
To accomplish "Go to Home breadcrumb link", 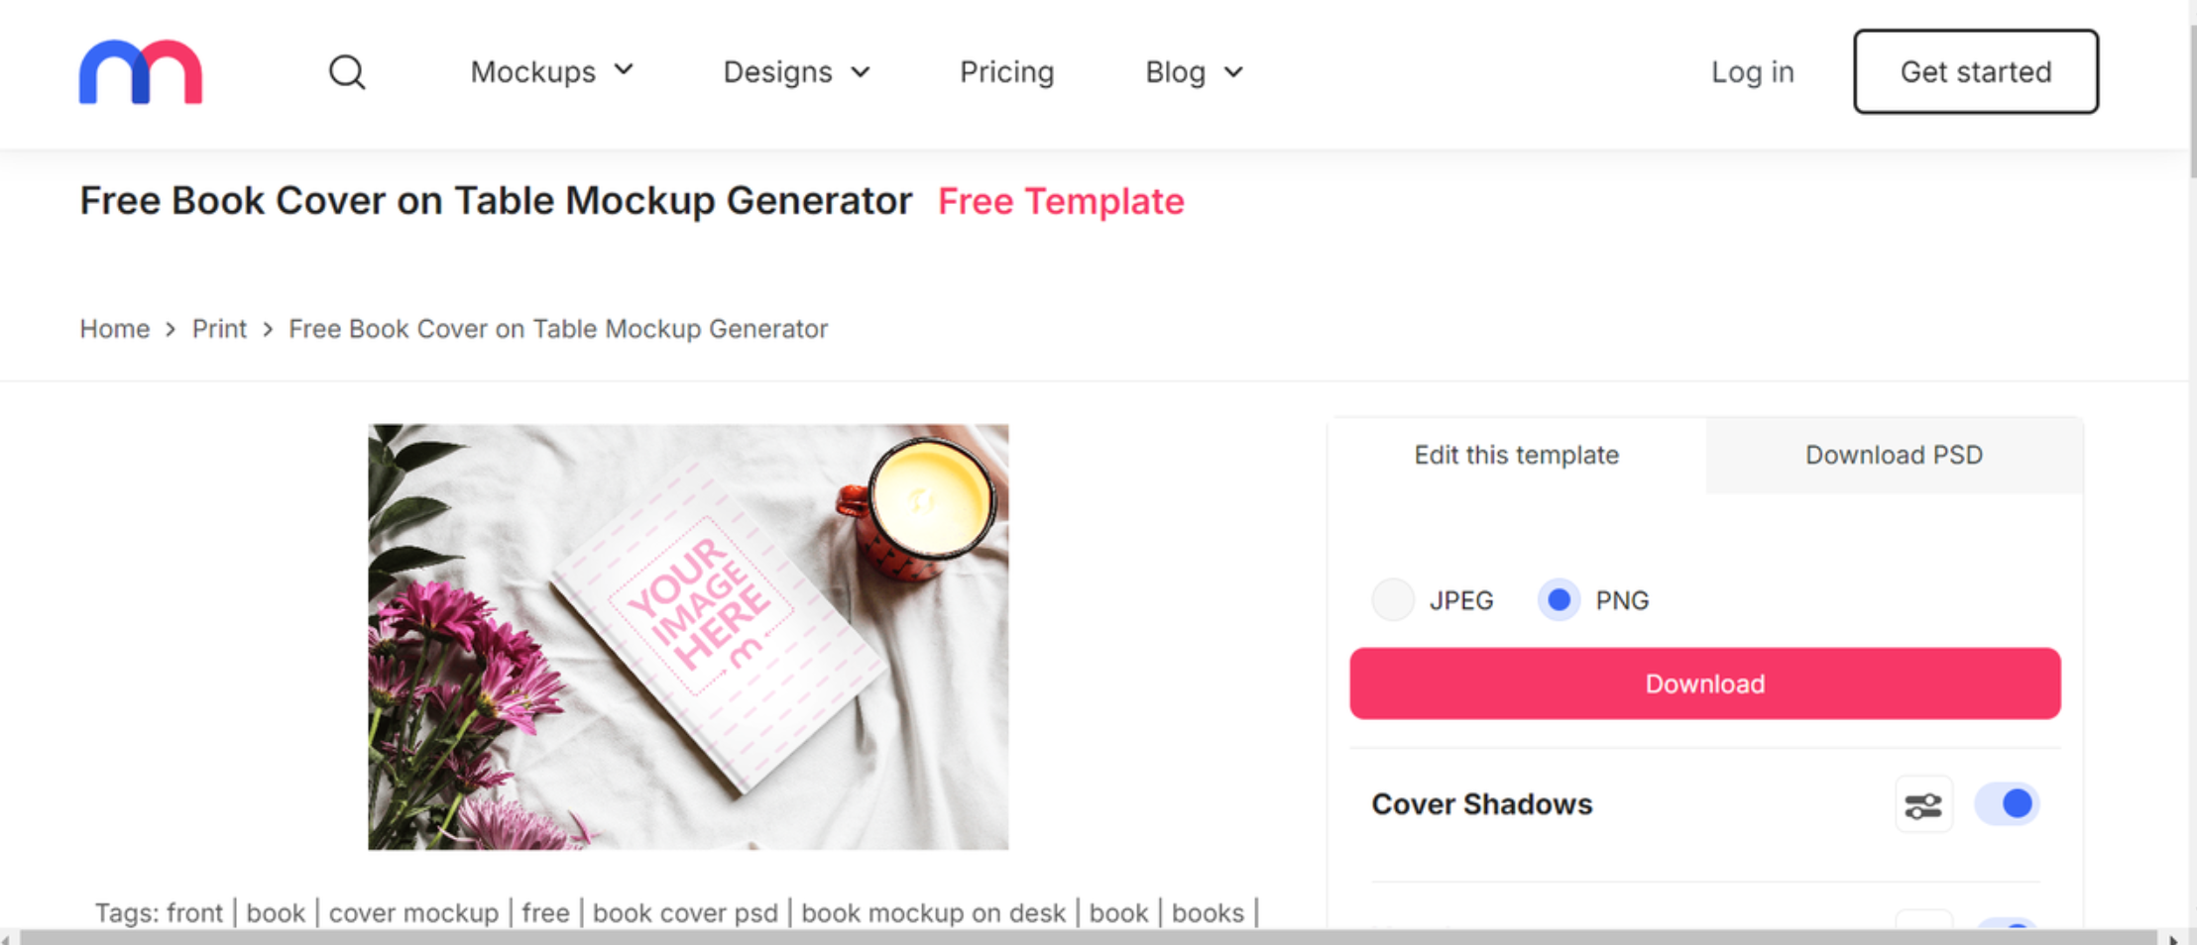I will pos(115,329).
